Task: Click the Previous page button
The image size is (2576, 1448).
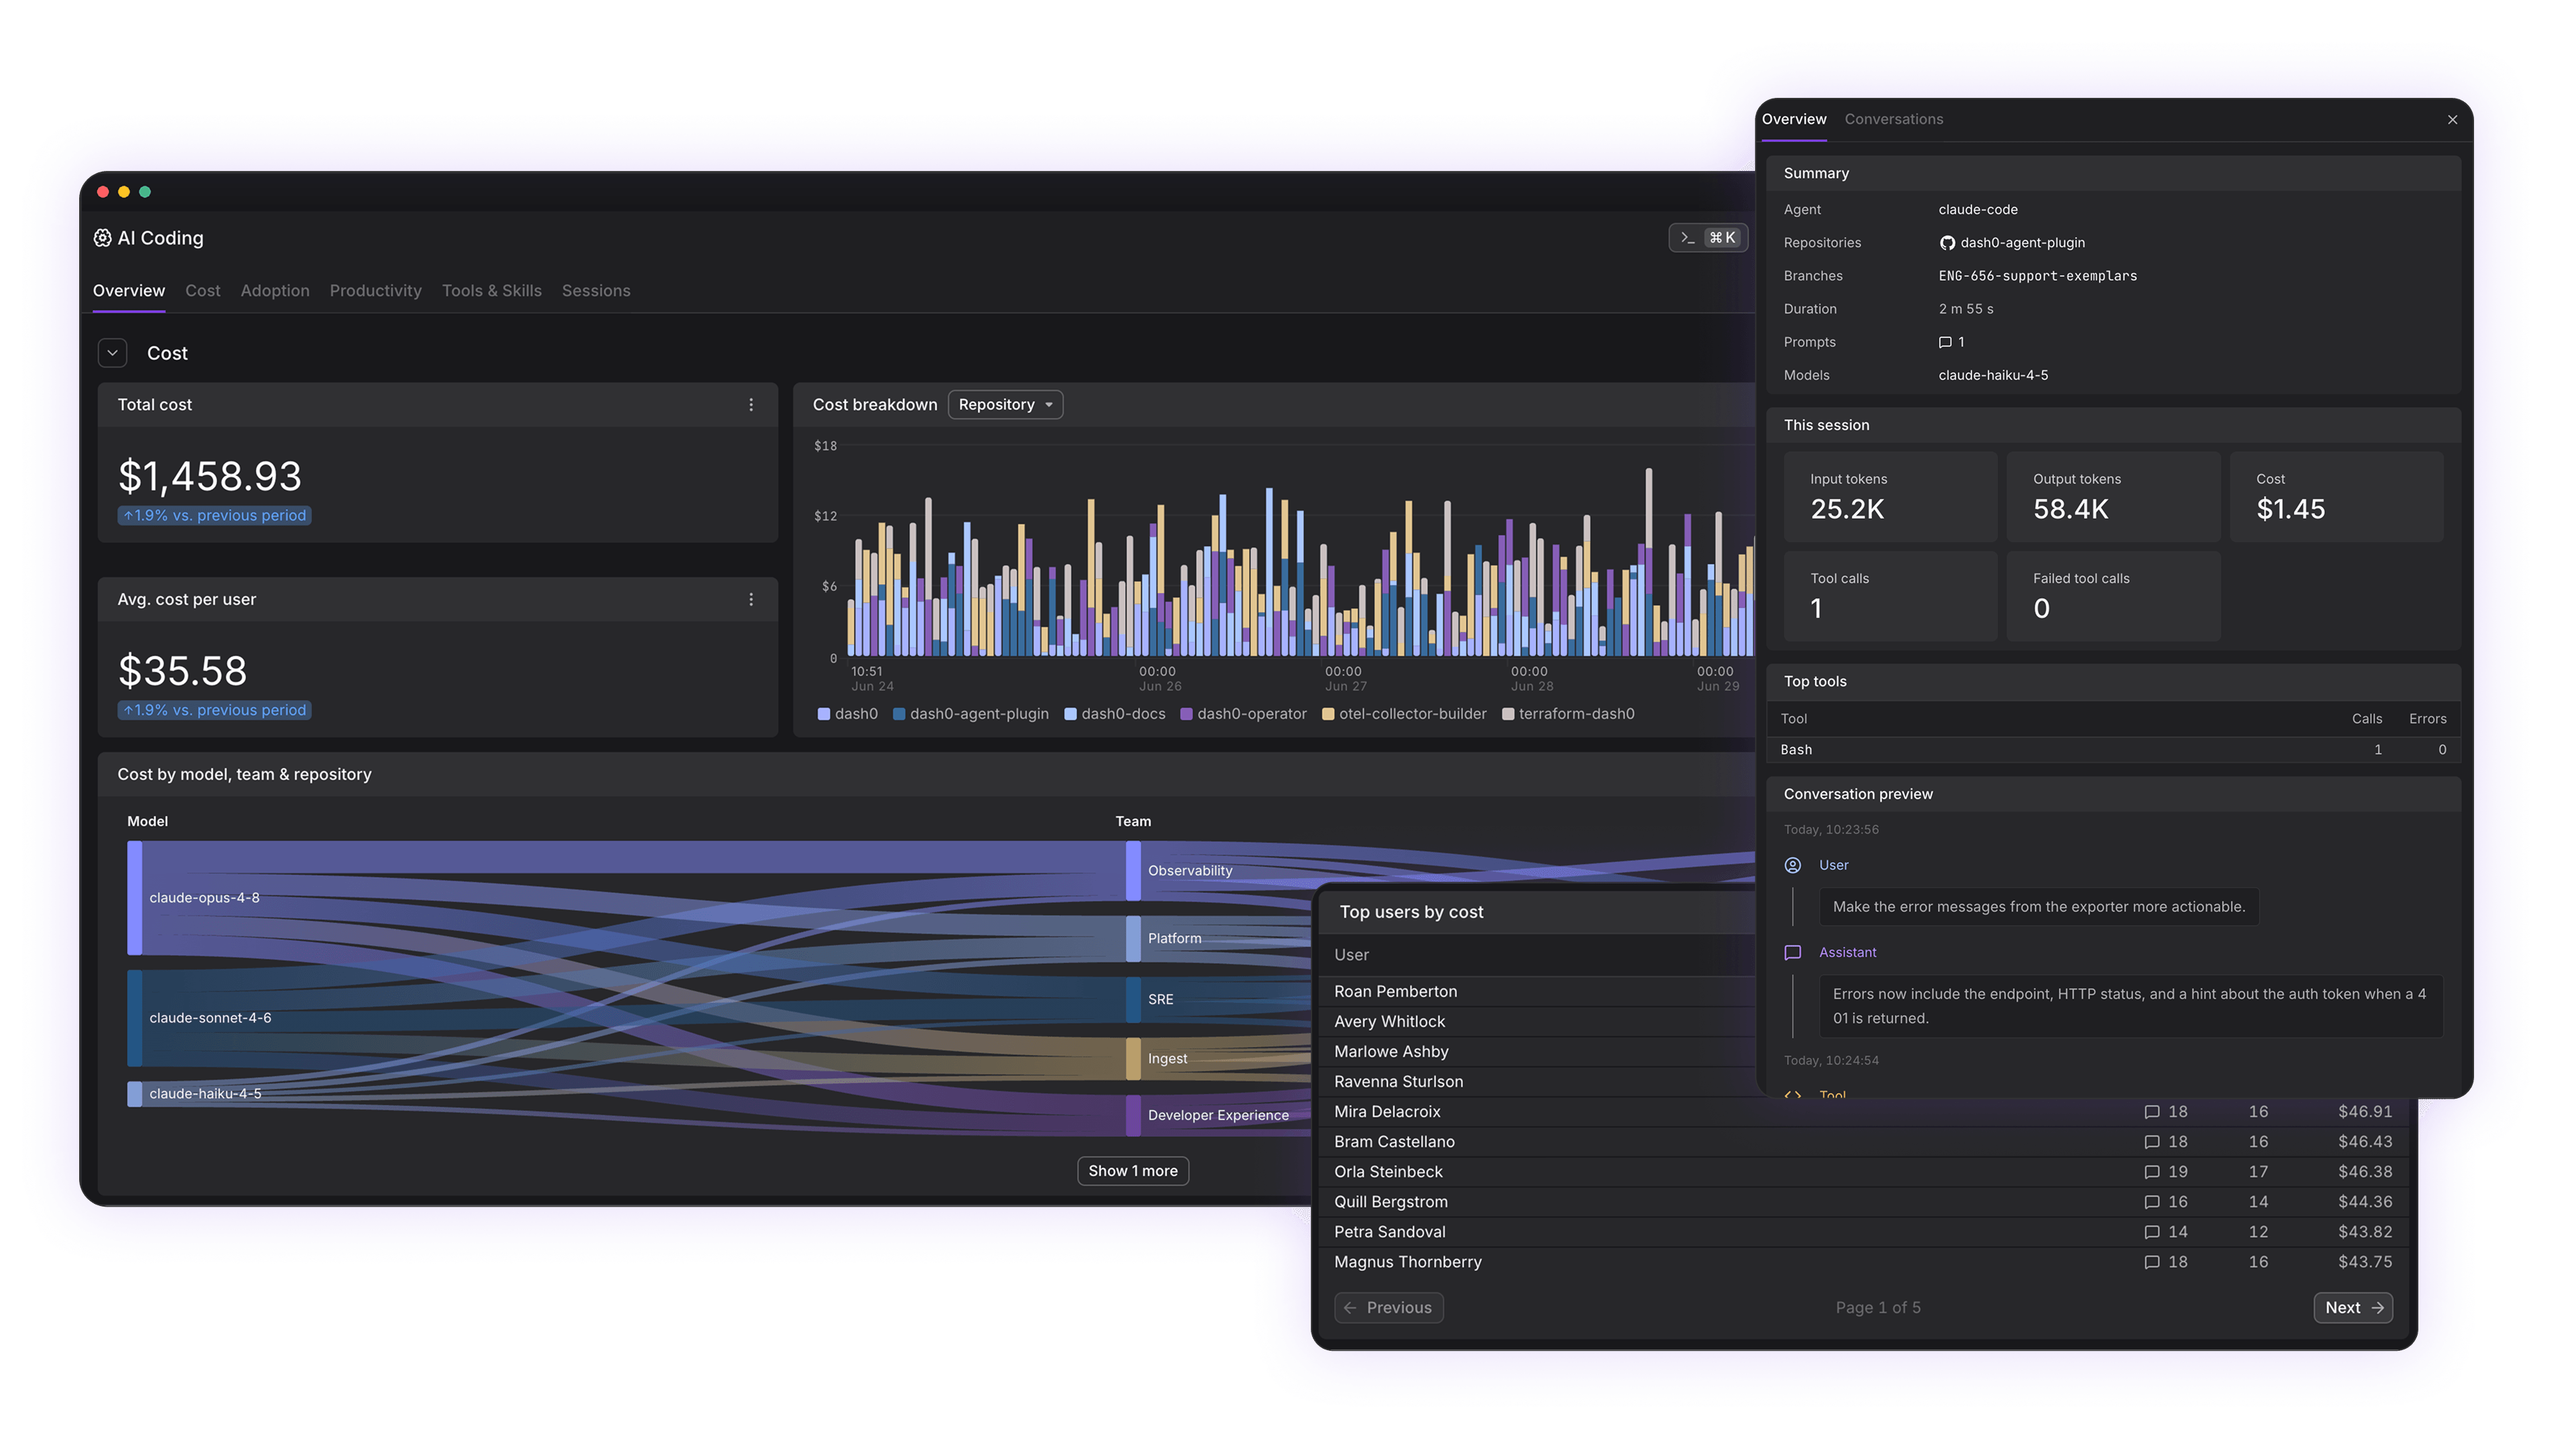Action: 1389,1307
